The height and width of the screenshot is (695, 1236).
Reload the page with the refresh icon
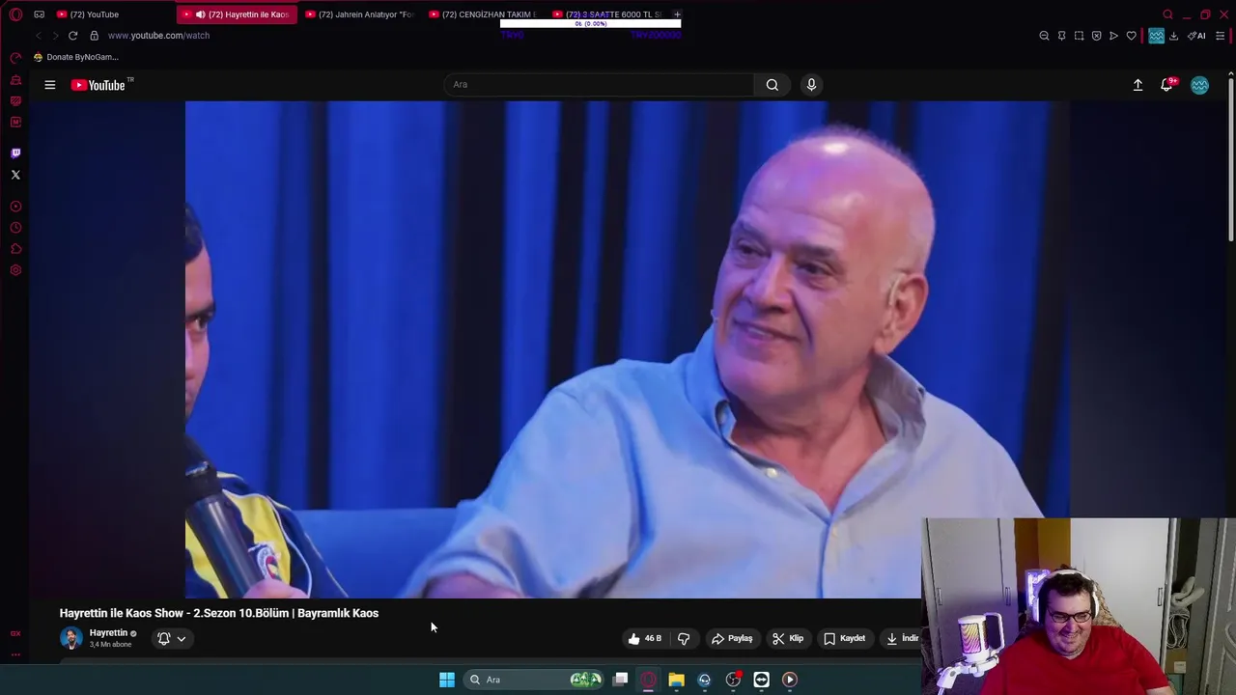pyautogui.click(x=72, y=36)
